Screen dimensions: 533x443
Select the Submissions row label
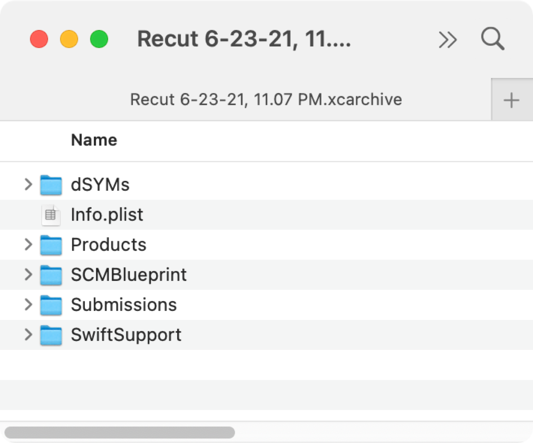124,305
